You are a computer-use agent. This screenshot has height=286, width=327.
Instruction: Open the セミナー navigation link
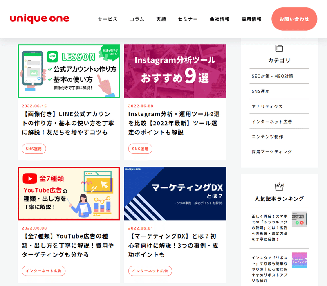tap(188, 19)
